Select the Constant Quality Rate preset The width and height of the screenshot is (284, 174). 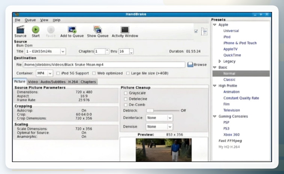[241, 98]
